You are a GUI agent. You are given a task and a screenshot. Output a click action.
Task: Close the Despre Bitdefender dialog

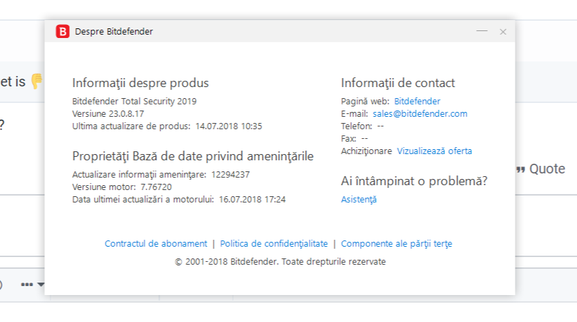pos(503,31)
